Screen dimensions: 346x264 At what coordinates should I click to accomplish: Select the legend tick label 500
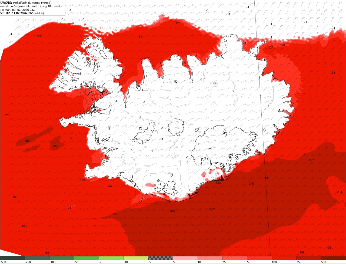click(323, 262)
